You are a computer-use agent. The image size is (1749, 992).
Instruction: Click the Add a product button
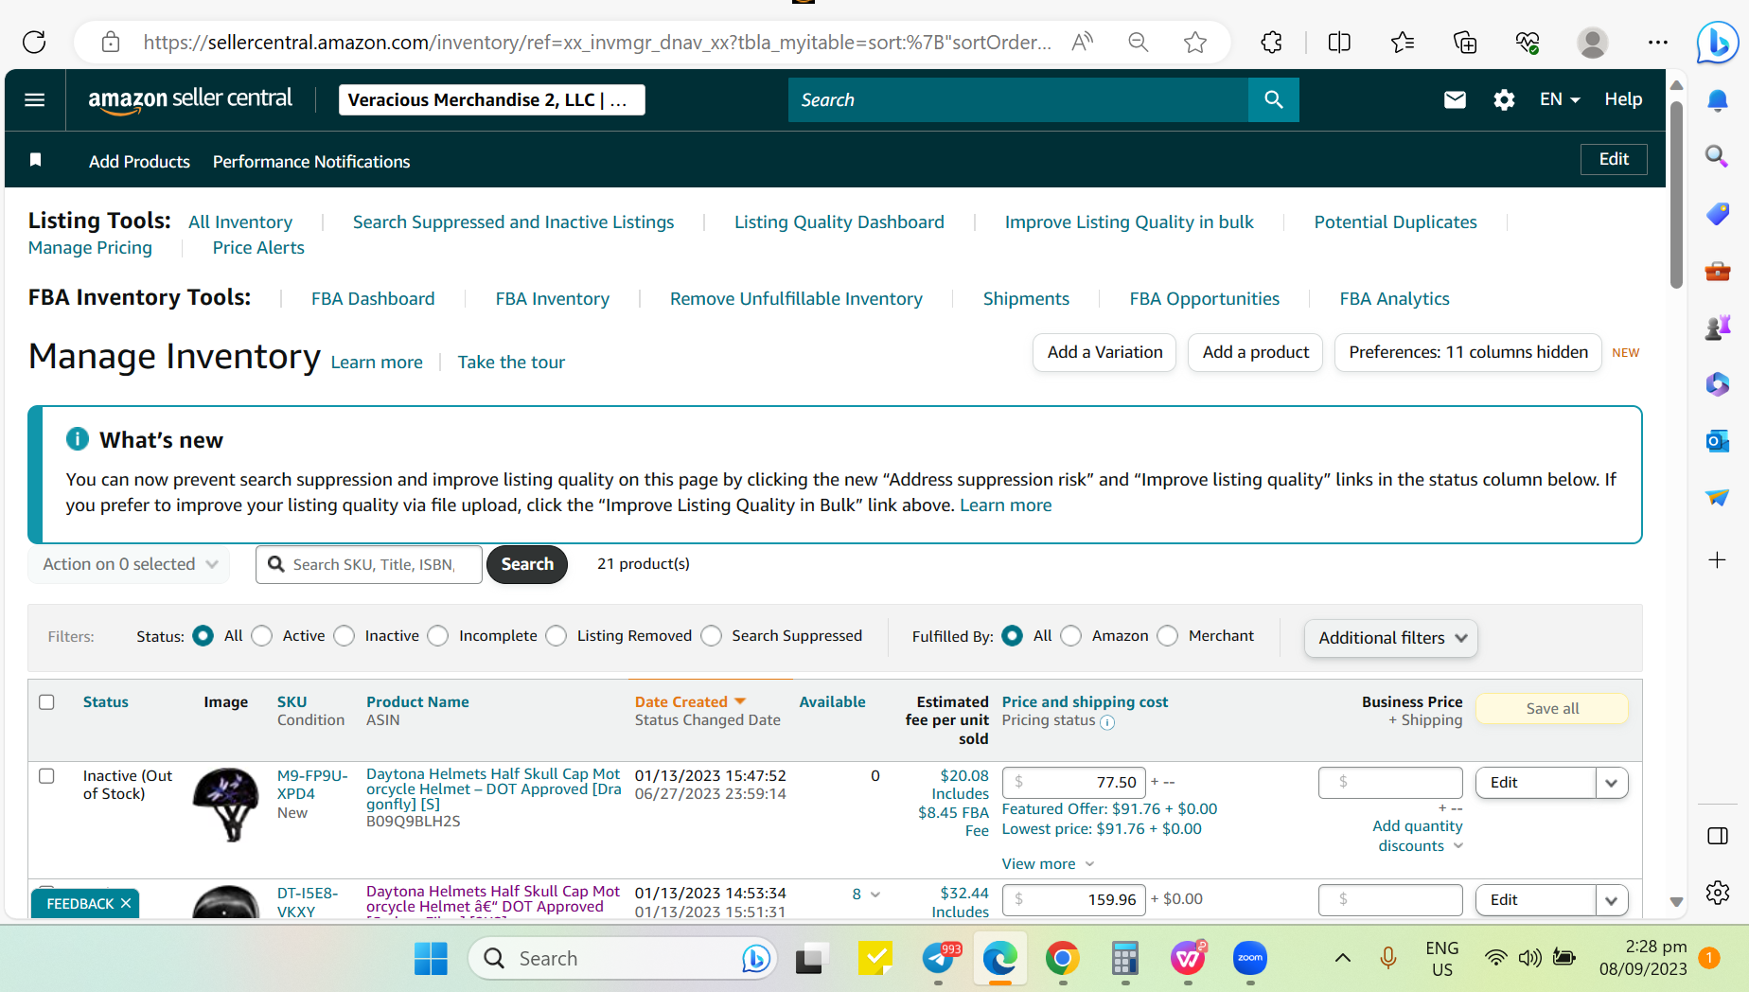1255,352
